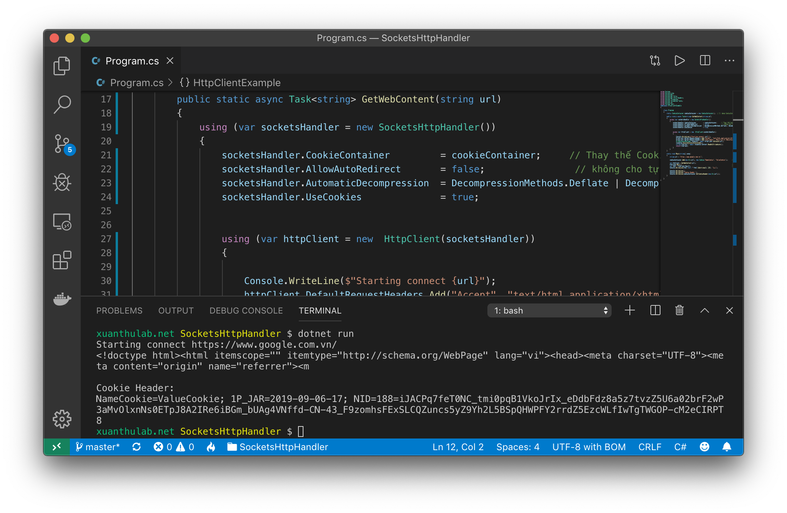787x513 pixels.
Task: Open the Explorer view in activity bar
Action: tap(62, 66)
